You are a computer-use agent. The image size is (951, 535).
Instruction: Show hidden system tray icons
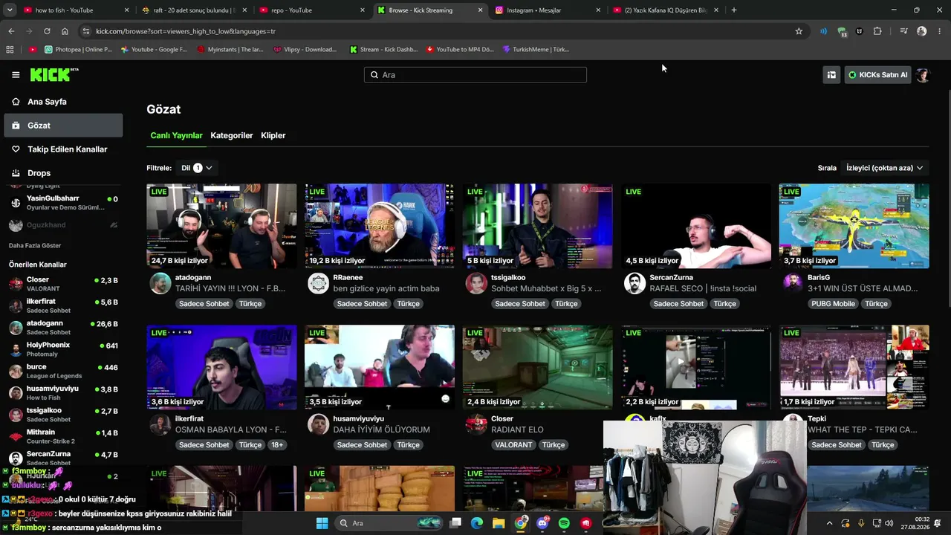coord(830,523)
